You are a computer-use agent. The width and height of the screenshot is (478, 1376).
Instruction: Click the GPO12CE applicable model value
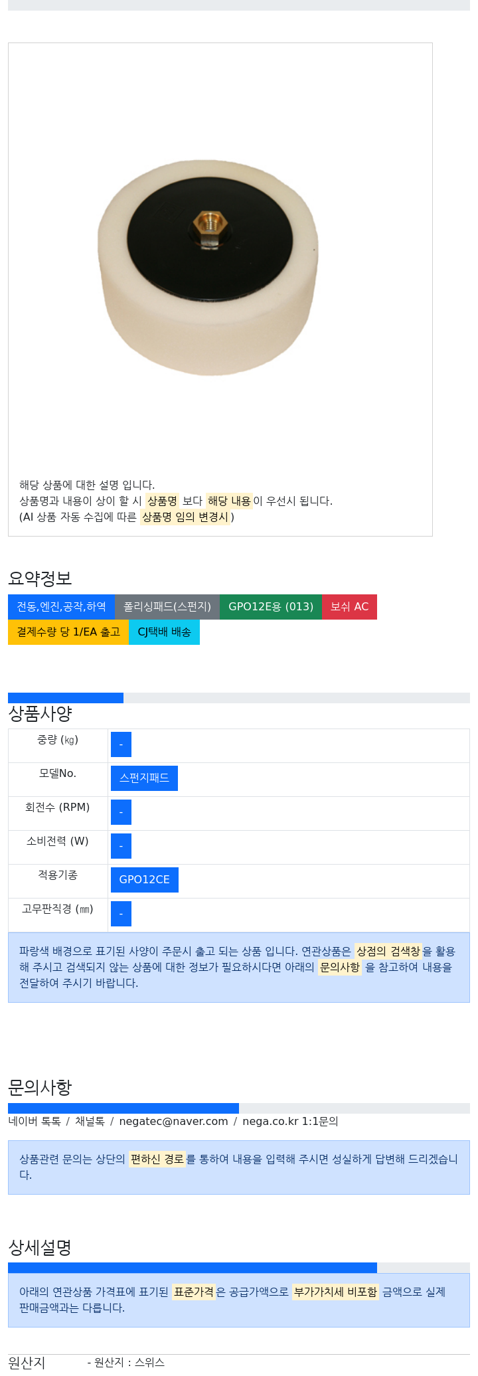pos(145,880)
